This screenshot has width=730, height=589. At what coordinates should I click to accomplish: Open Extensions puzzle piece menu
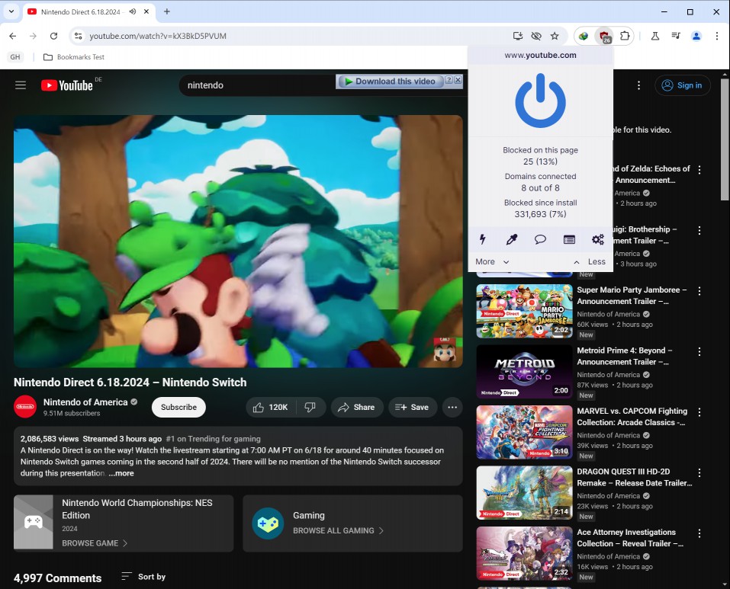click(x=625, y=36)
